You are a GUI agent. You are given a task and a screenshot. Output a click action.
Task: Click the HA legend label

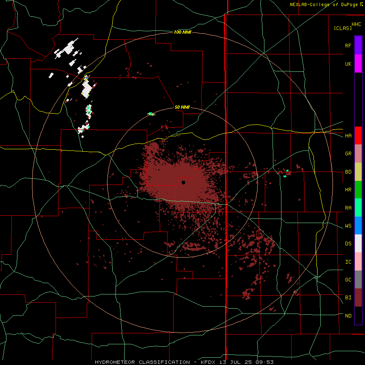(x=348, y=135)
